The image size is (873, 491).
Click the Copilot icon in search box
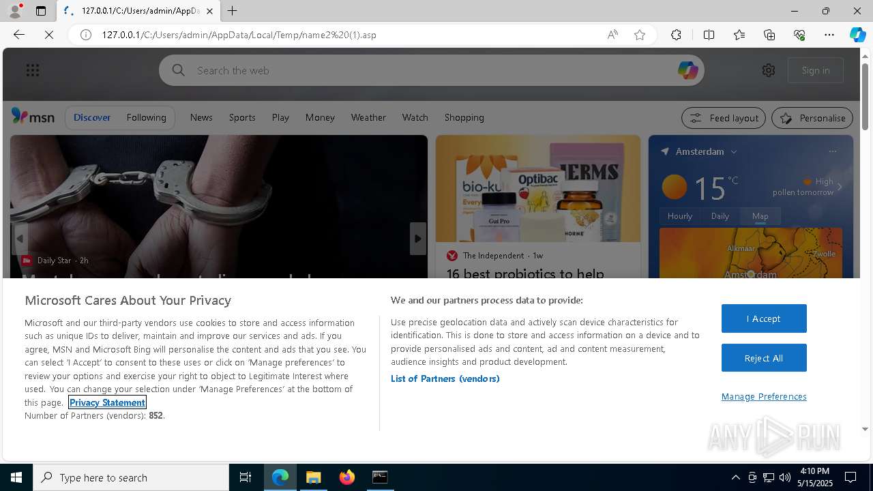coord(687,70)
